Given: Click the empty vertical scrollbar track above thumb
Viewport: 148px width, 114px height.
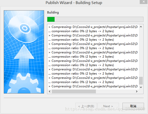Looking at the screenshot, I should 141,53.
